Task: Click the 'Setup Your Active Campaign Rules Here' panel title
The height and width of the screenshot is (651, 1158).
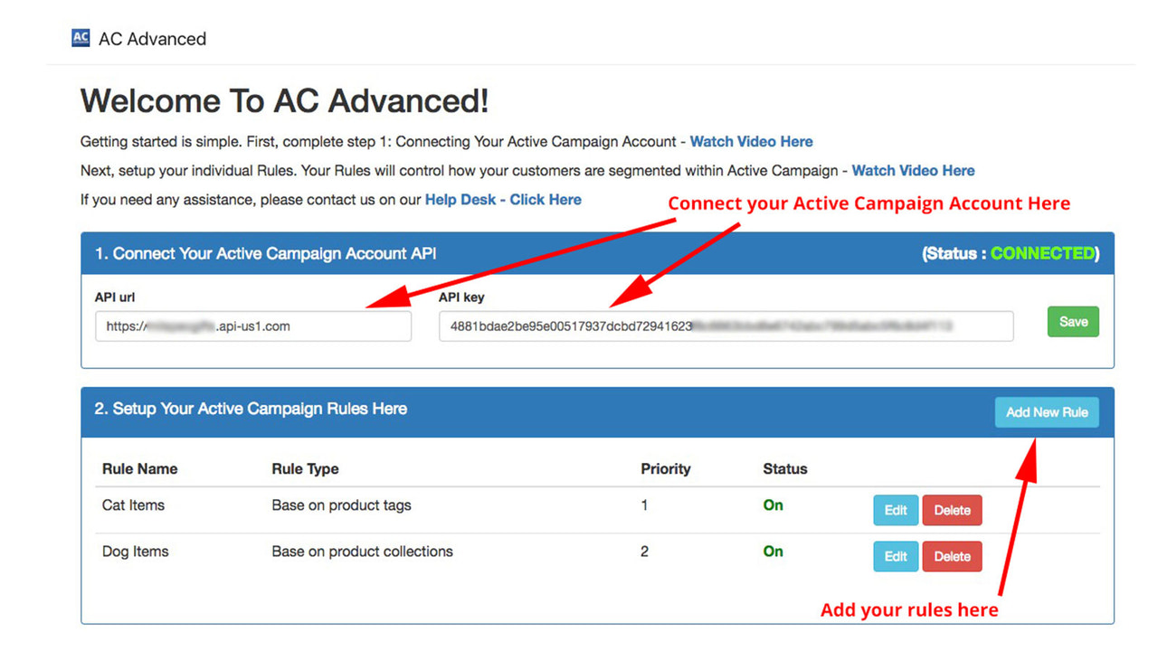Action: point(251,409)
